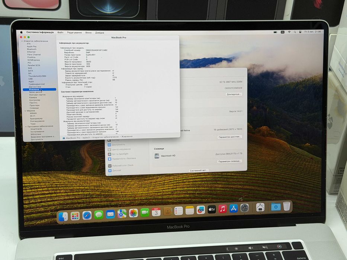Open Notes app in the Dock
This screenshot has width=347, height=260.
(190, 211)
